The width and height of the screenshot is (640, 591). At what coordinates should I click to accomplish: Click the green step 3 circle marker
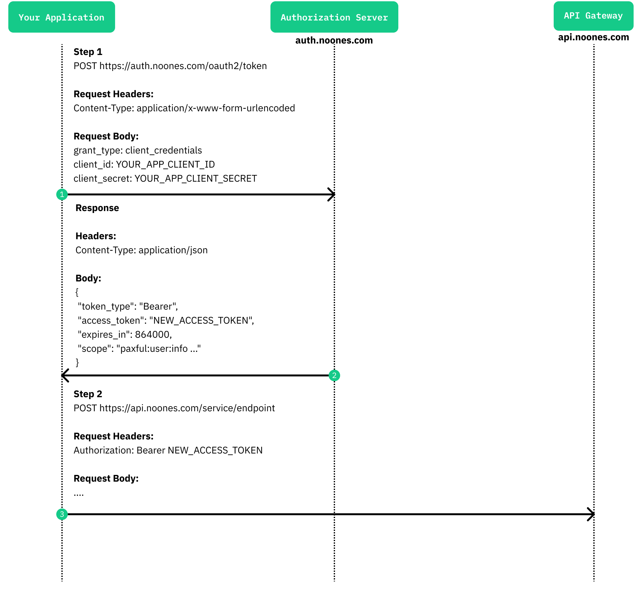pos(62,514)
